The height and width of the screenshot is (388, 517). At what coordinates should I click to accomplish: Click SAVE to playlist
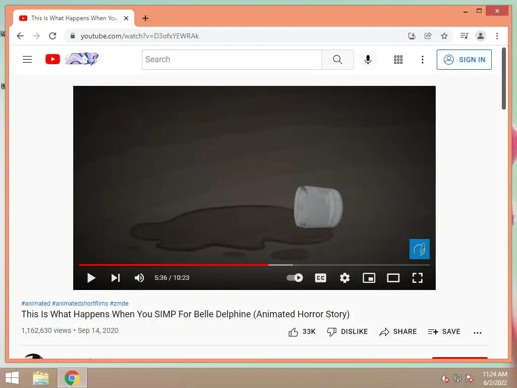point(444,332)
